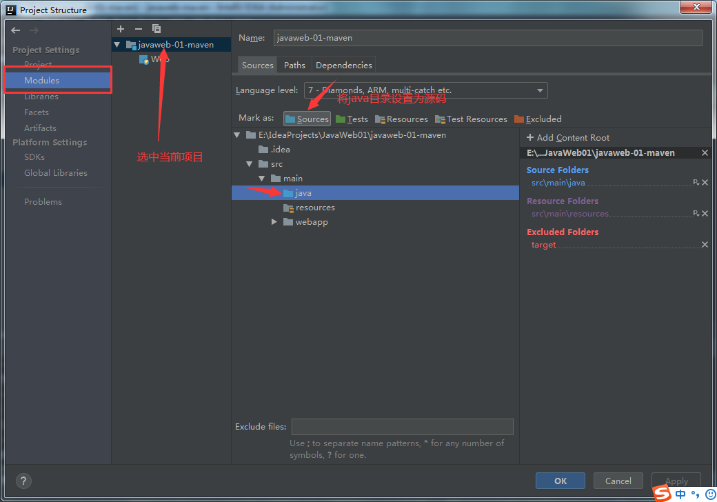Collapse the javaweb-01-maven module node
This screenshot has width=717, height=502.
tap(117, 45)
